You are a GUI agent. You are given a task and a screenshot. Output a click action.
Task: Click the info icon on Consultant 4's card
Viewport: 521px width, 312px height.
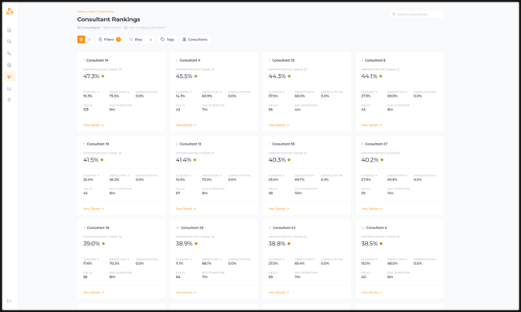coord(212,69)
